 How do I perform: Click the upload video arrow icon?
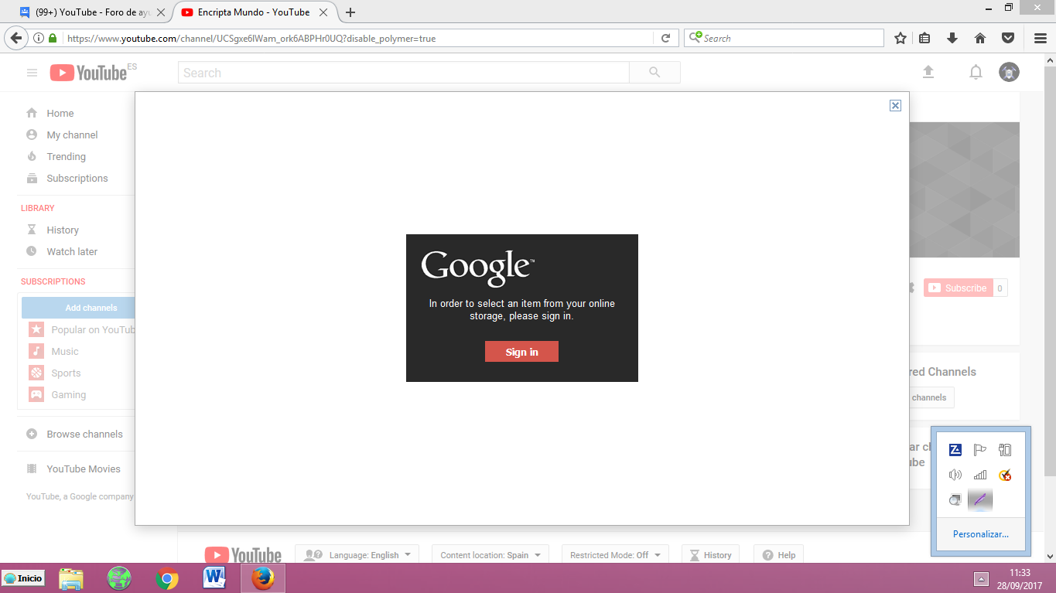pyautogui.click(x=928, y=72)
